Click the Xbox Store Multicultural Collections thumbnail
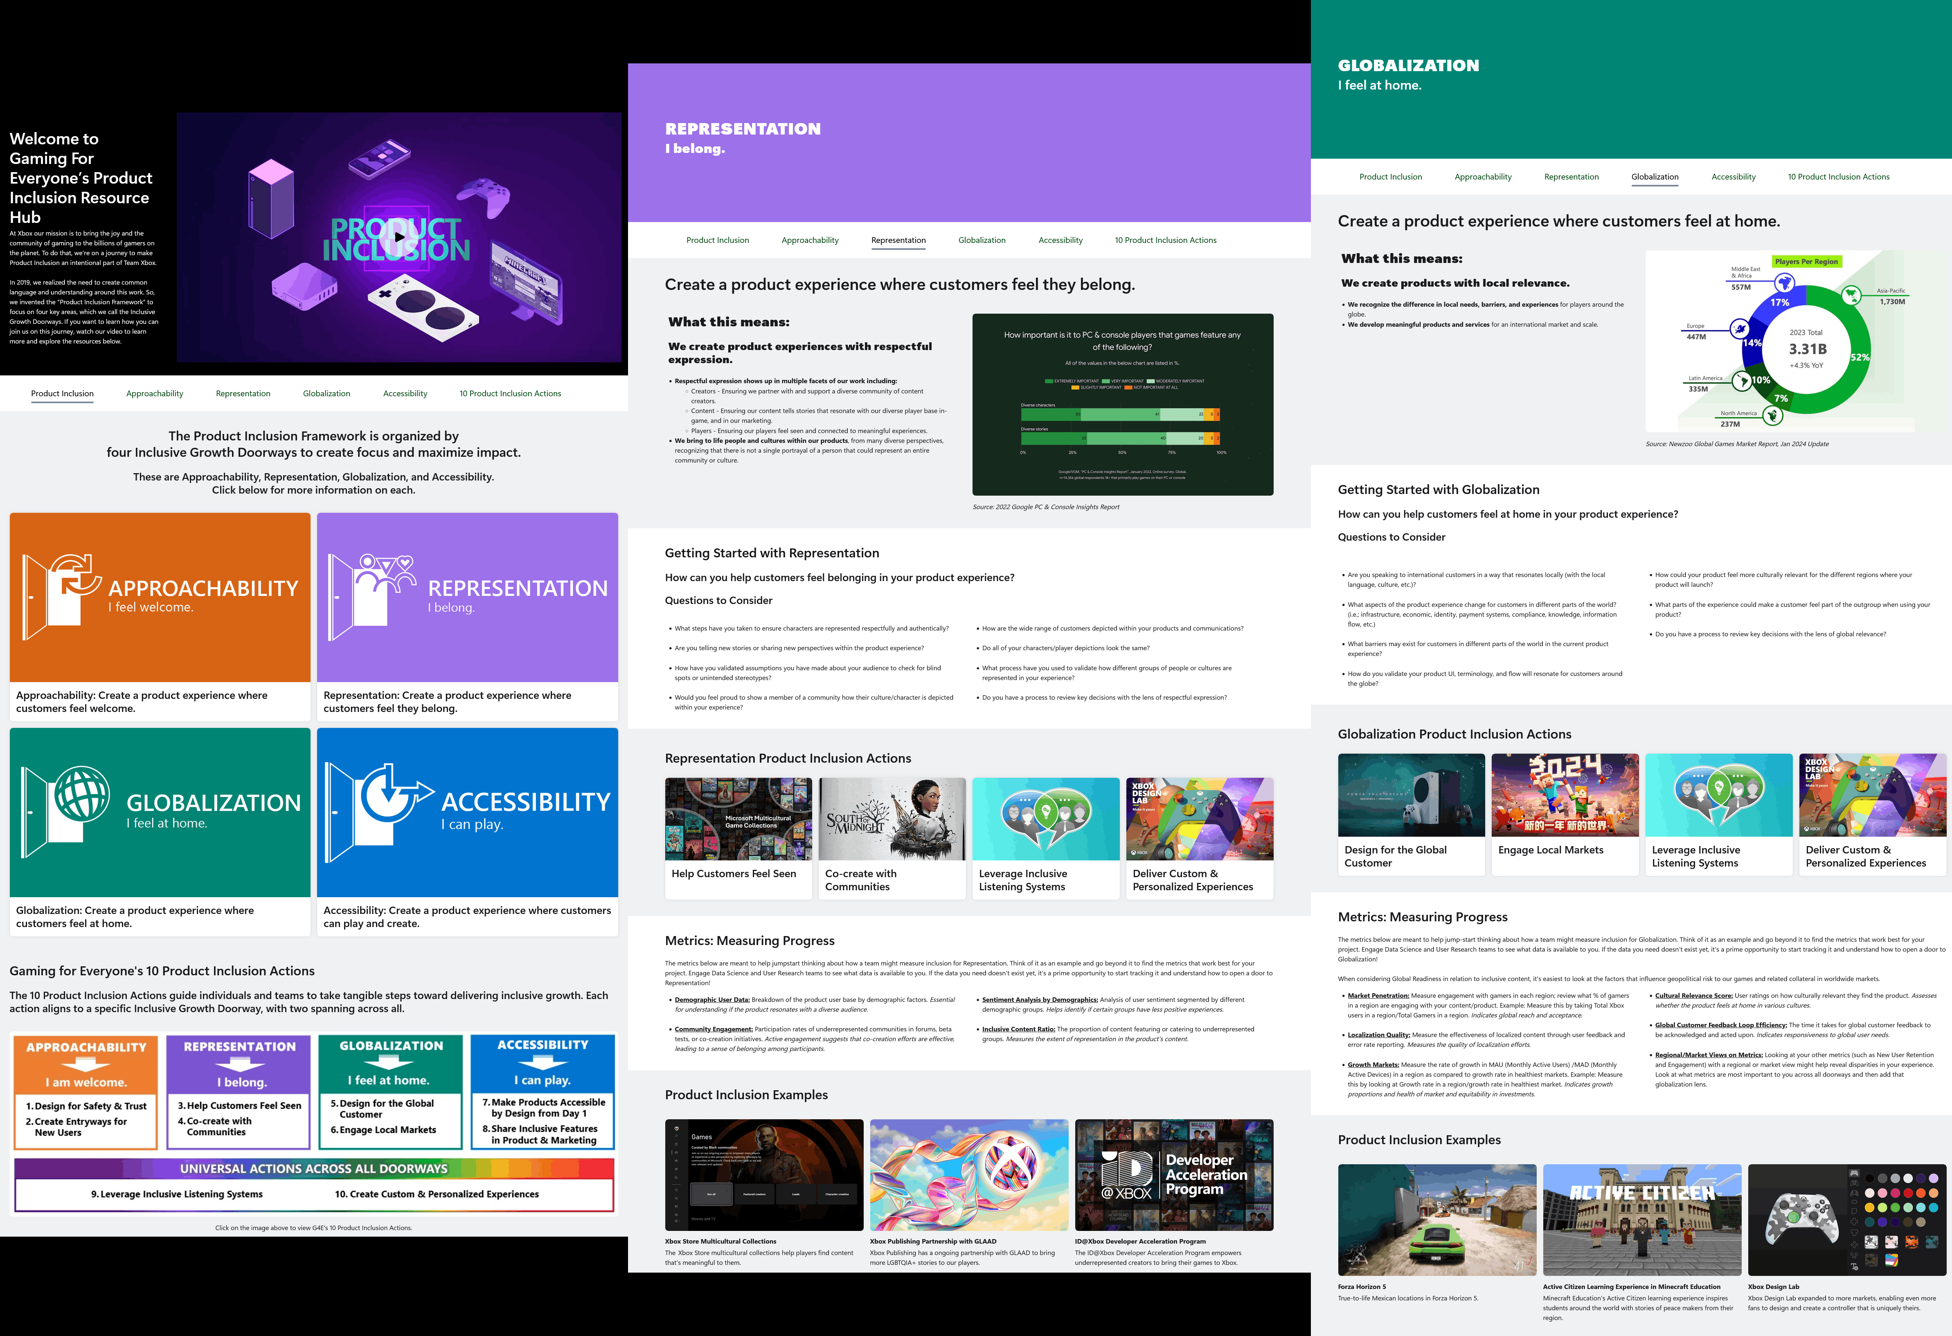This screenshot has height=1336, width=1952. point(764,1175)
